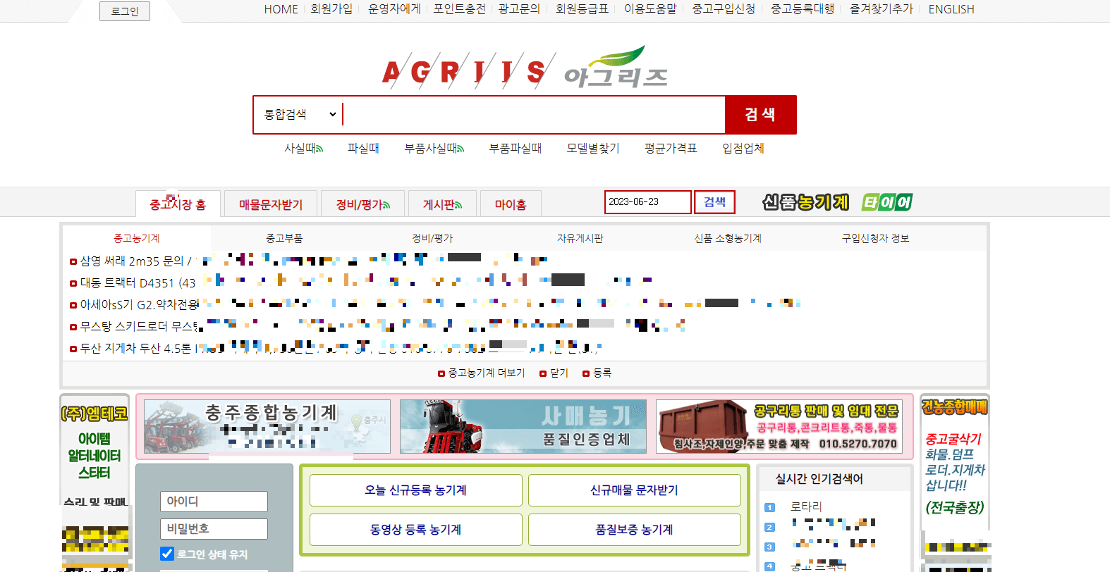Click the 아이디 input field
This screenshot has height=572, width=1110.
pos(214,502)
